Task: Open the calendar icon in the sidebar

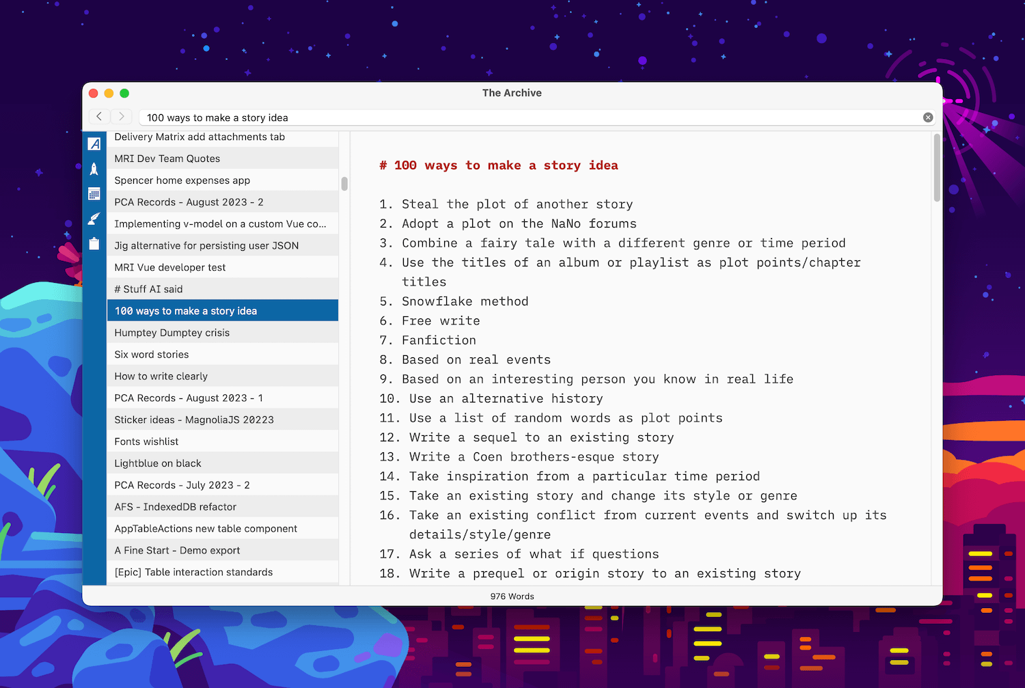Action: point(94,193)
